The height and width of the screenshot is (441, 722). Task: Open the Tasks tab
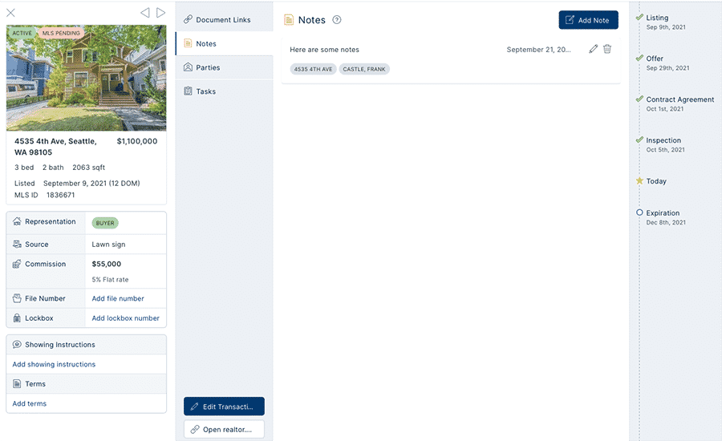[x=225, y=91]
